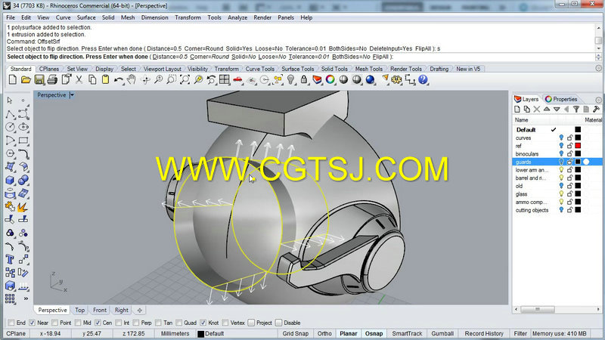This screenshot has width=605, height=340.
Task: Open the Surface menu
Action: pos(86,17)
